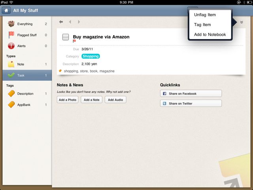The image size is (253, 190).
Task: Go to the Home screen icon
Action: pyautogui.click(x=6, y=11)
